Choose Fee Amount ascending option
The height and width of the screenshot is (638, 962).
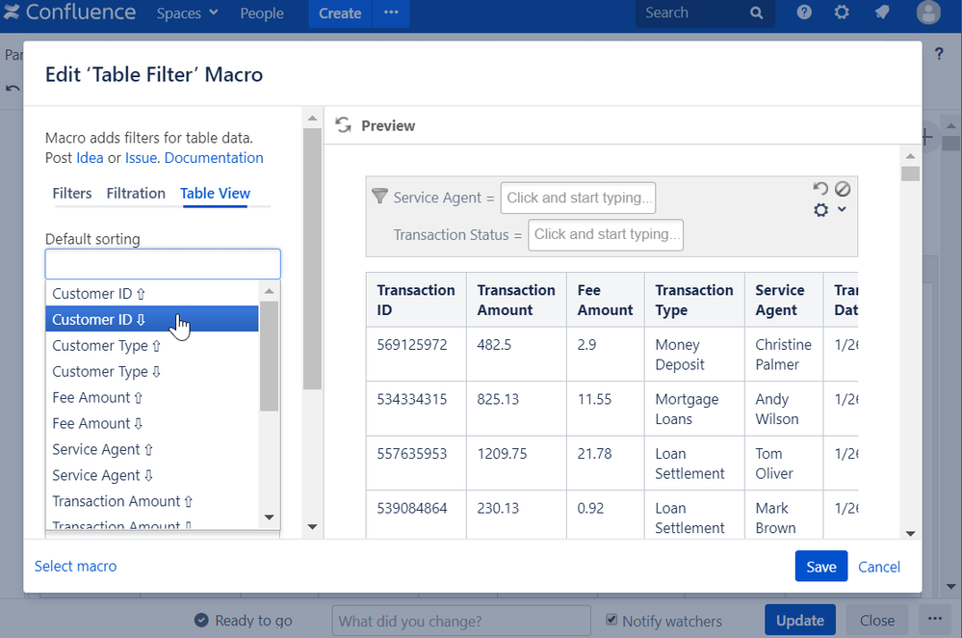[151, 397]
